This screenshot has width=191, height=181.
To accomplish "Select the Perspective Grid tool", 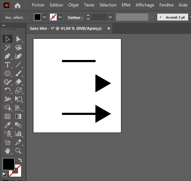I will (x=18, y=108).
